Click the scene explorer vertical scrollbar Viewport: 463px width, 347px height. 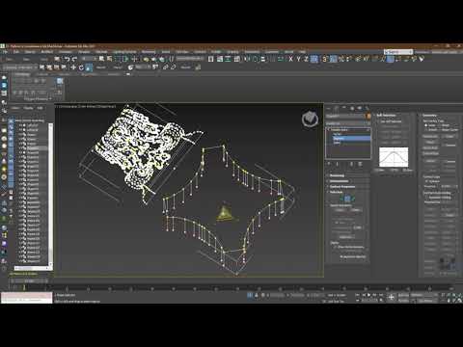[50, 194]
